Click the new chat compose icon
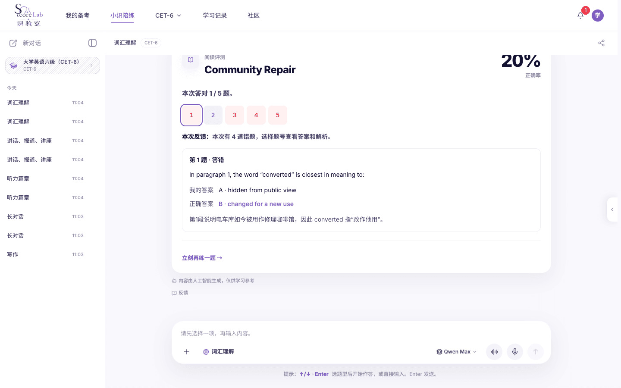The image size is (621, 388). [x=13, y=43]
